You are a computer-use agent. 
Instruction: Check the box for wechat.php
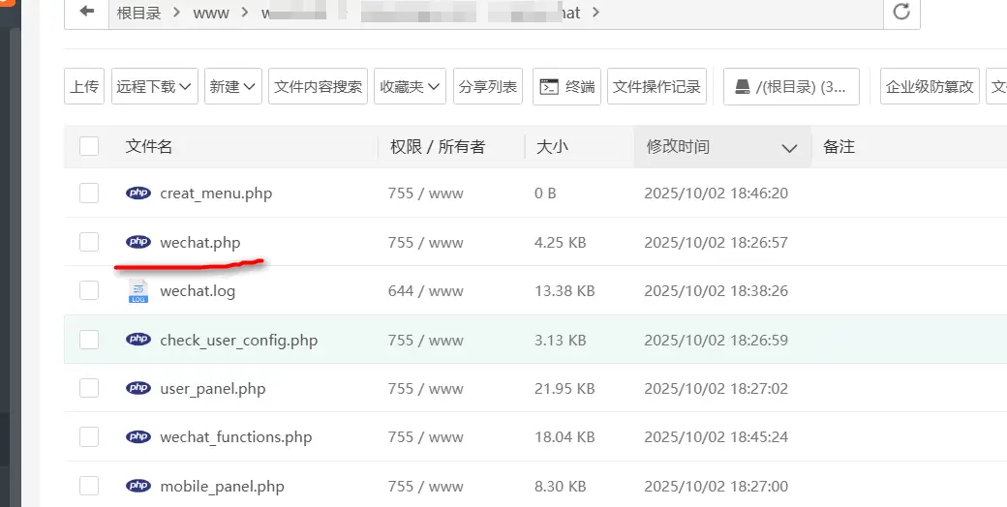point(89,242)
